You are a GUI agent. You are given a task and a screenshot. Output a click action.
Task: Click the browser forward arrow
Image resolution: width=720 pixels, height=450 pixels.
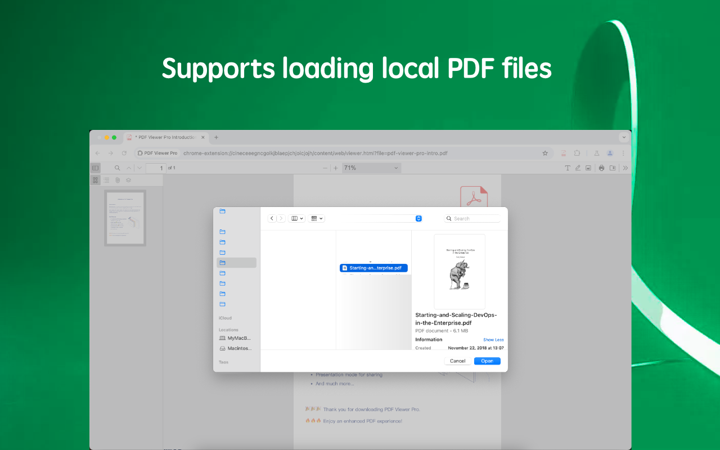pyautogui.click(x=110, y=153)
